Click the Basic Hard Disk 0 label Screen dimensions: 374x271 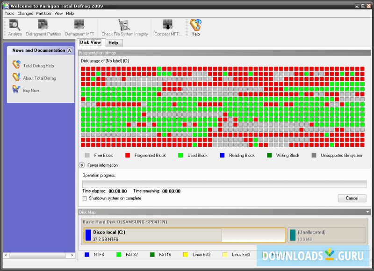[x=125, y=222]
